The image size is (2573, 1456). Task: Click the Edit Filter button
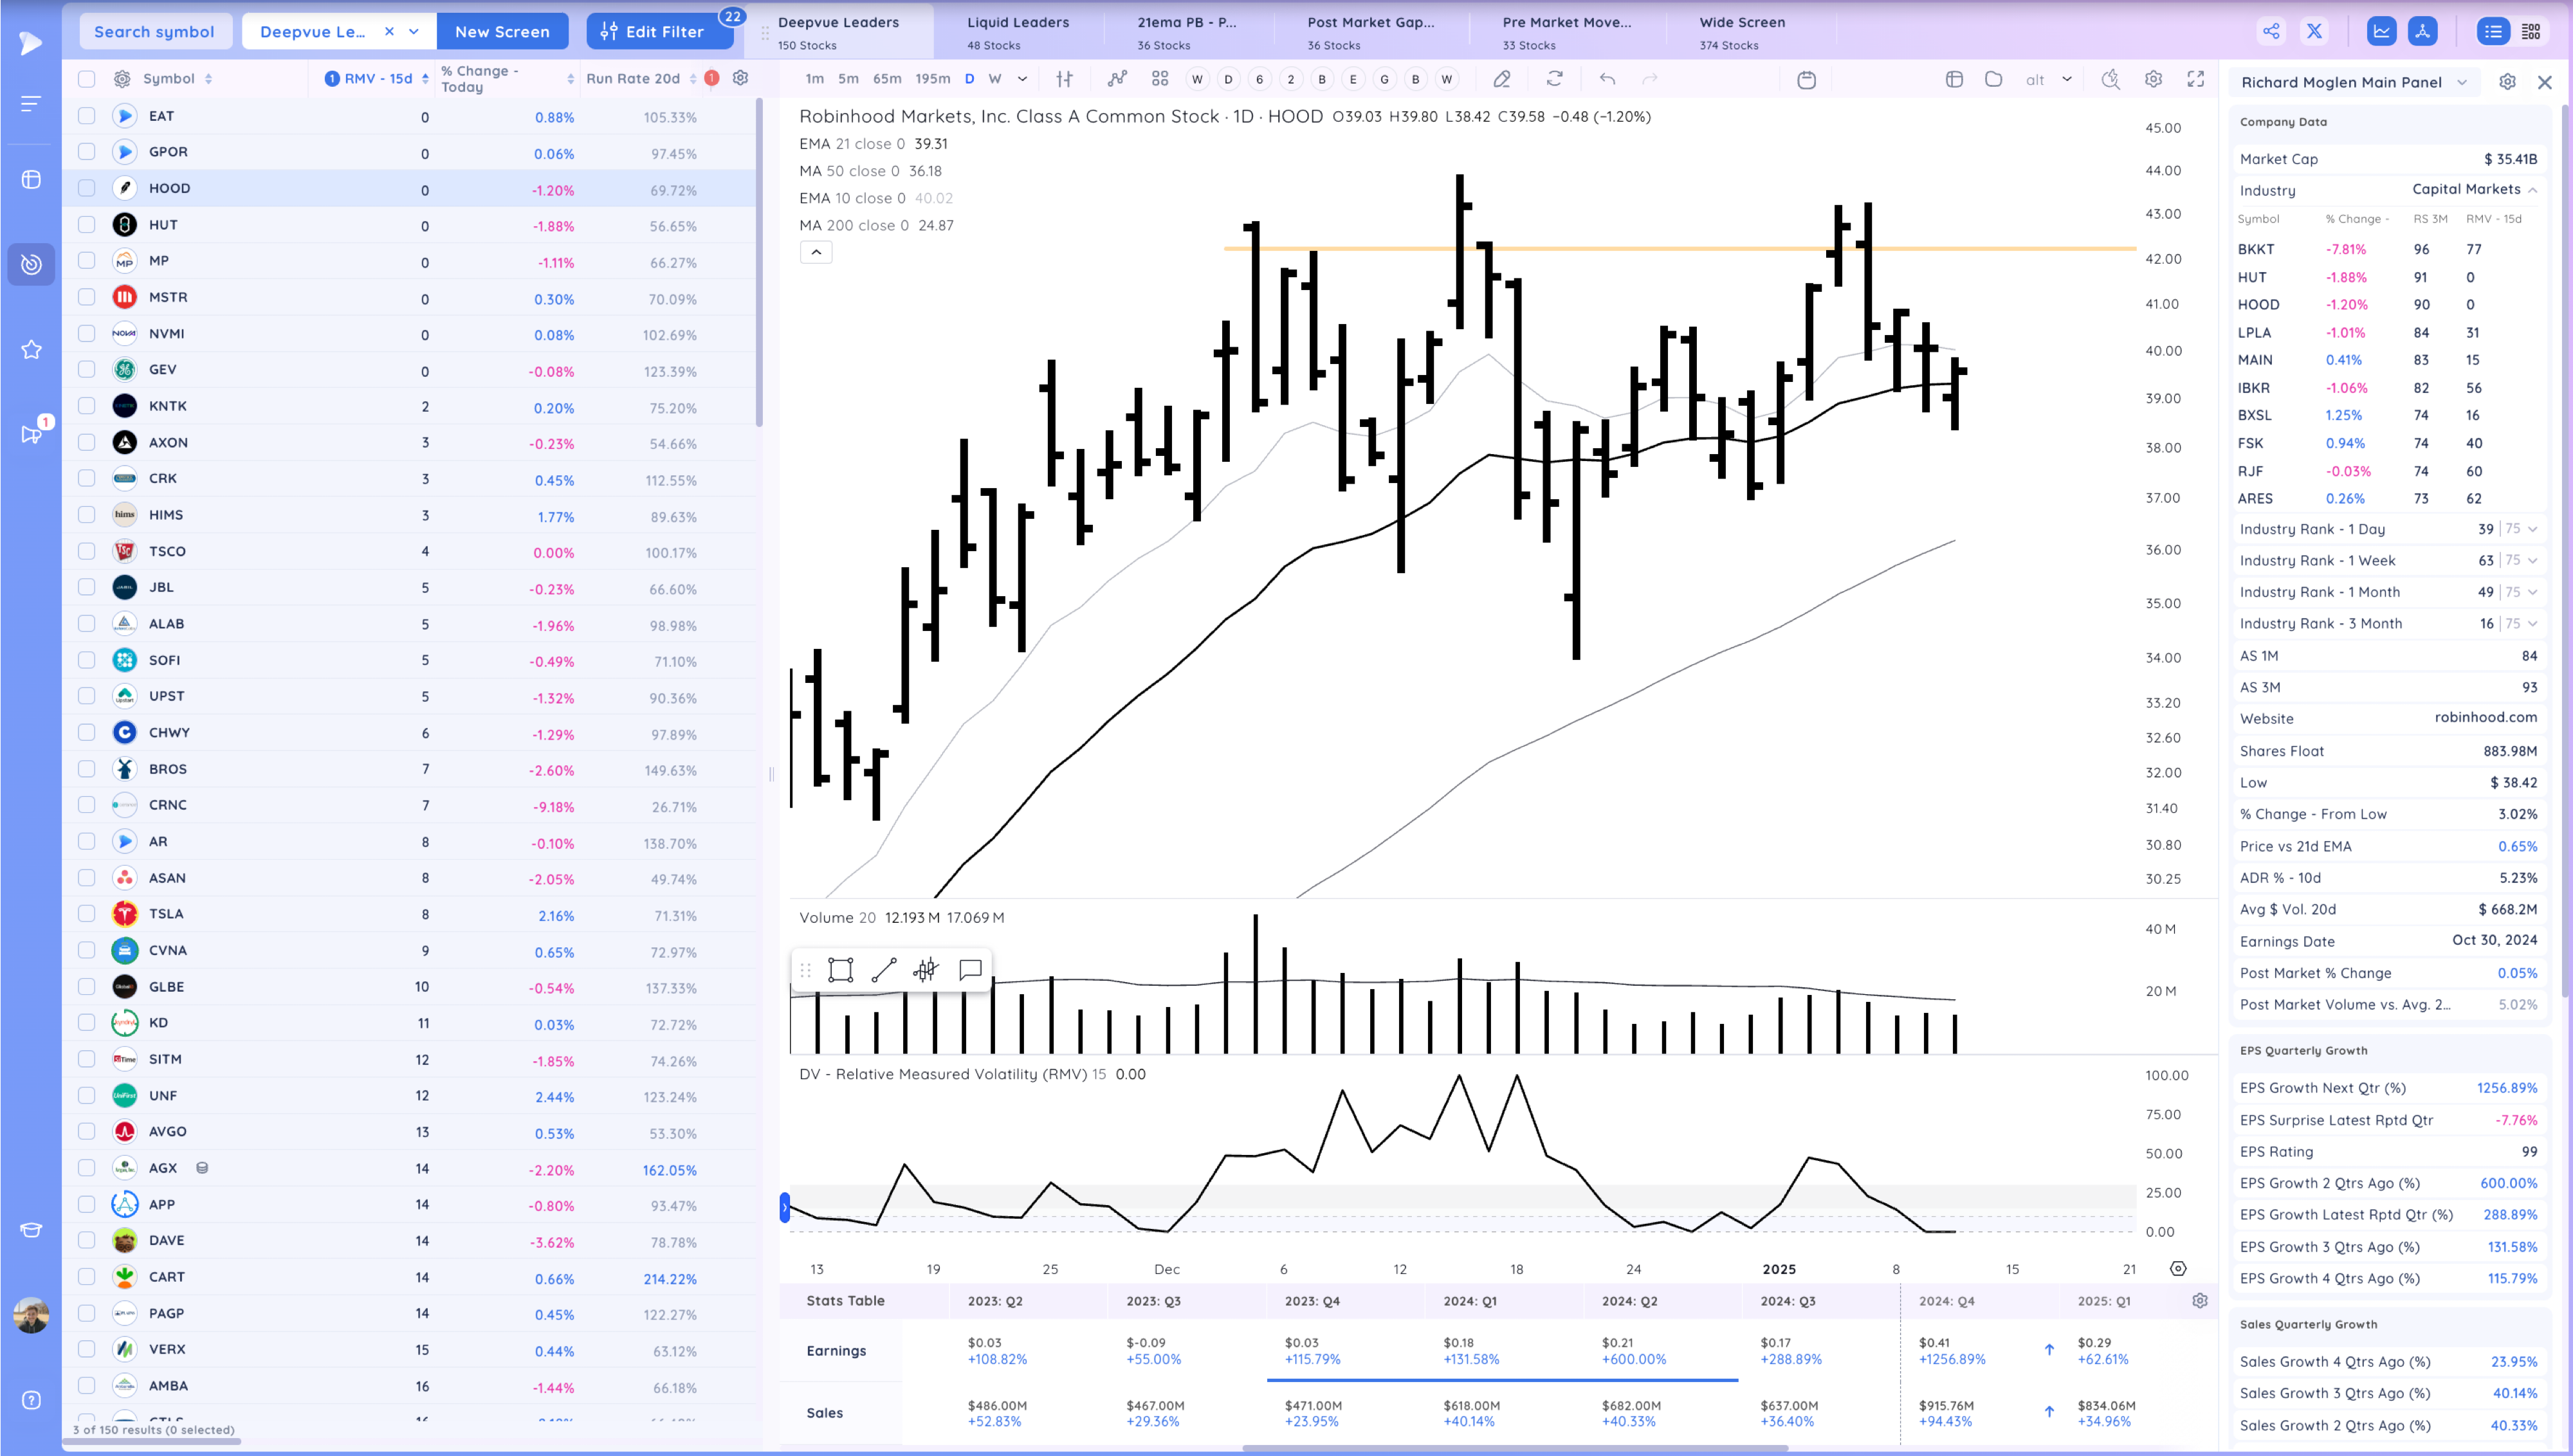[660, 32]
